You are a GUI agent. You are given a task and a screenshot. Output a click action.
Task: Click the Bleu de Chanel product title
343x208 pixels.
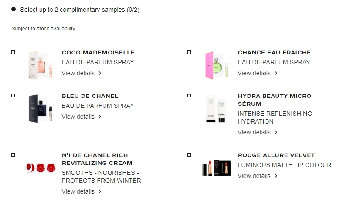pyautogui.click(x=90, y=96)
